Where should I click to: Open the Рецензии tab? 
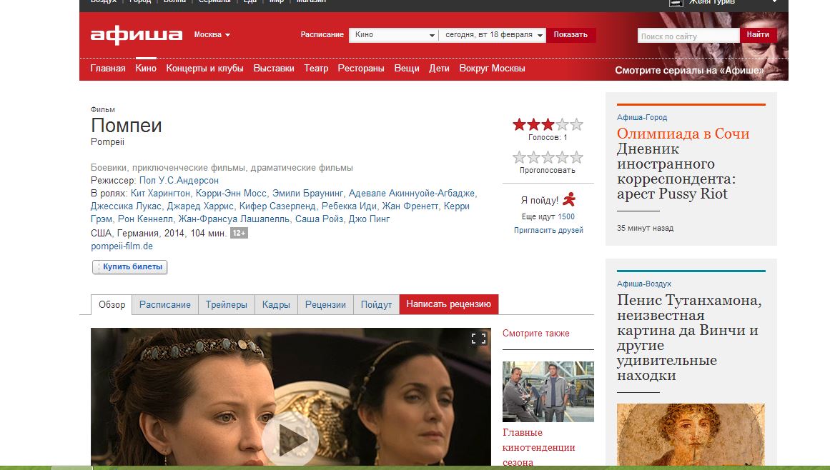325,304
